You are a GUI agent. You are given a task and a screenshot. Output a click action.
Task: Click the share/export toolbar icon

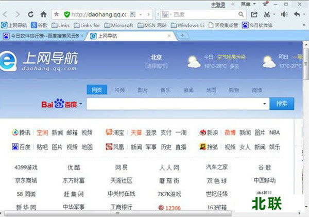254,14
